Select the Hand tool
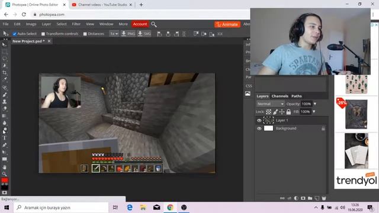 4,167
